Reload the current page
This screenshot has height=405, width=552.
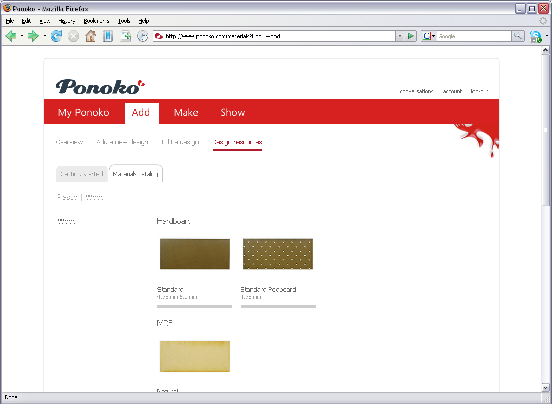56,36
